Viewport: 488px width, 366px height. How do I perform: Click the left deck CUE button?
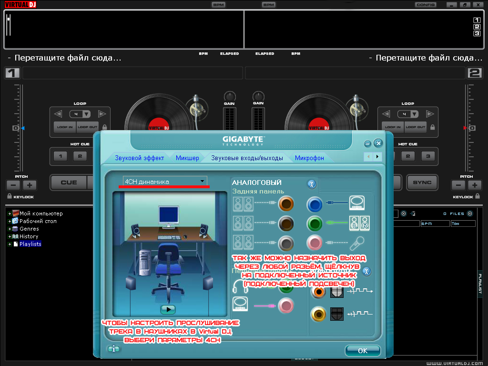click(69, 183)
